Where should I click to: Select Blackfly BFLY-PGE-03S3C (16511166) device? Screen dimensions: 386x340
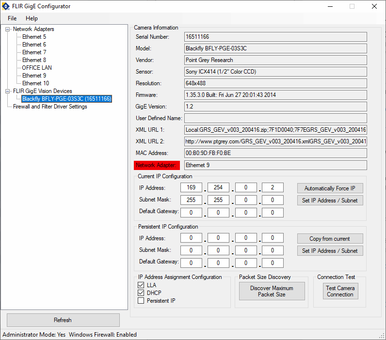[67, 99]
